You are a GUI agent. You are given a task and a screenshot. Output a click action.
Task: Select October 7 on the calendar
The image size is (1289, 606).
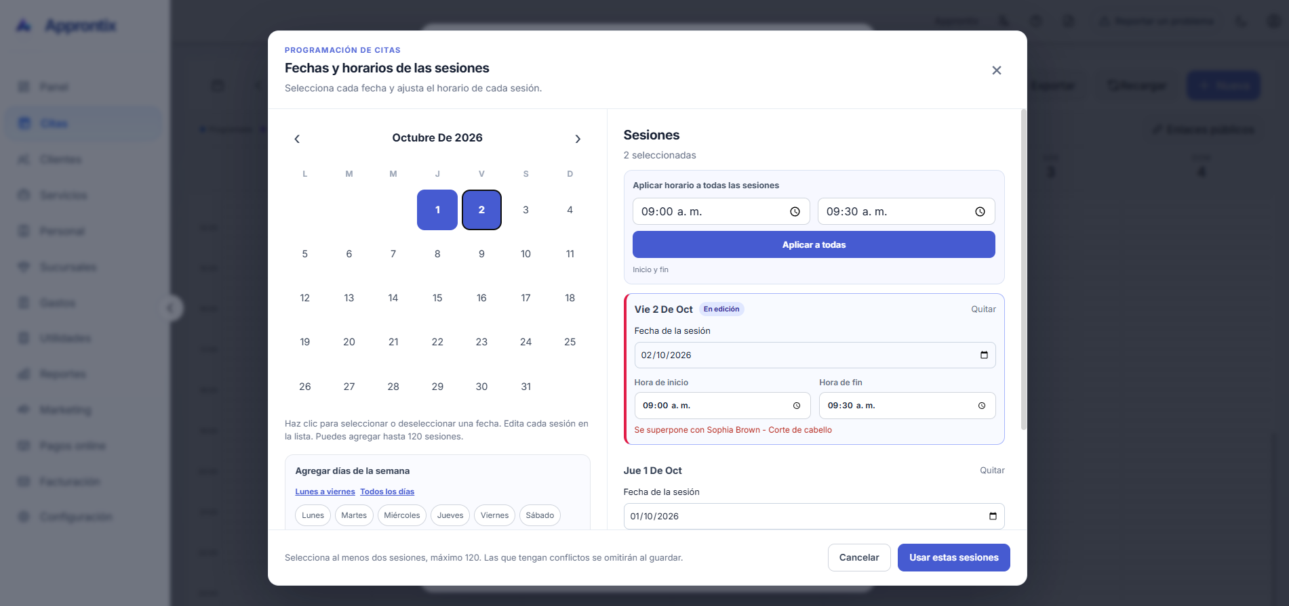(x=393, y=254)
